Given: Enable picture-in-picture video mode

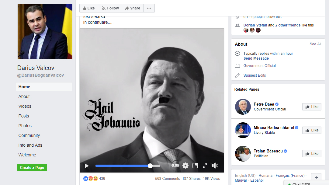Looking at the screenshot, I should 195,166.
